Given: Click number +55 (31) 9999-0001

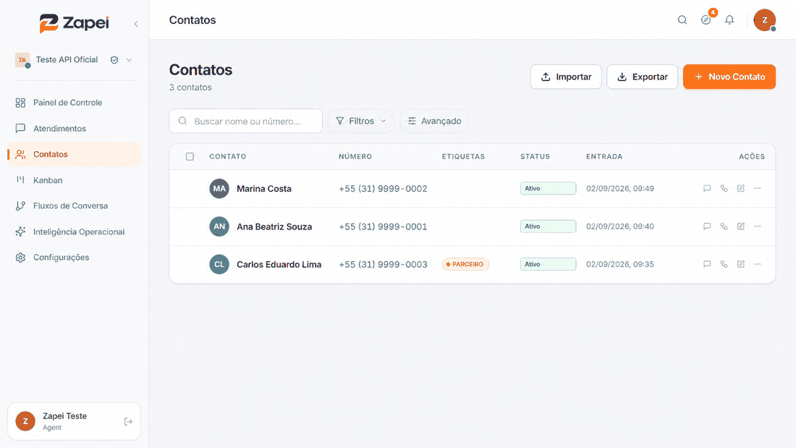Looking at the screenshot, I should pyautogui.click(x=383, y=227).
